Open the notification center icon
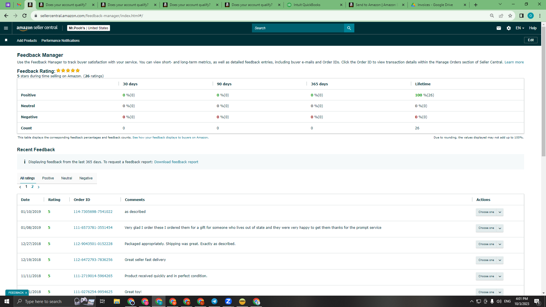Viewport: 546px width, 307px height. (x=537, y=302)
